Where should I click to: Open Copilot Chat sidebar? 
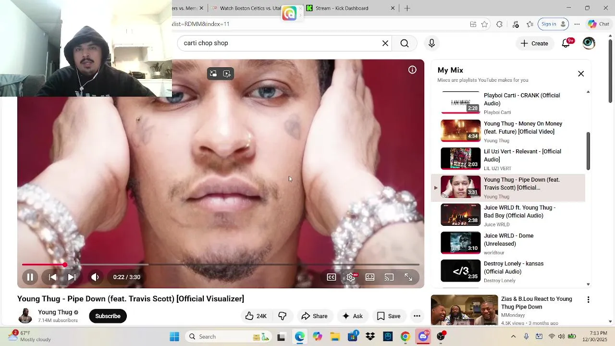(599, 24)
